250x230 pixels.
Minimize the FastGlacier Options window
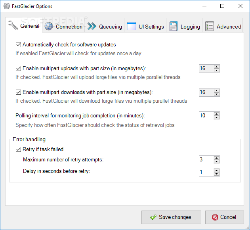pyautogui.click(x=204, y=6)
